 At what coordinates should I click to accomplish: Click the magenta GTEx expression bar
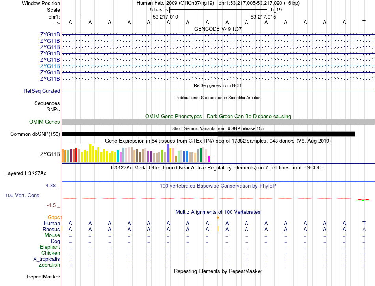pos(209,159)
